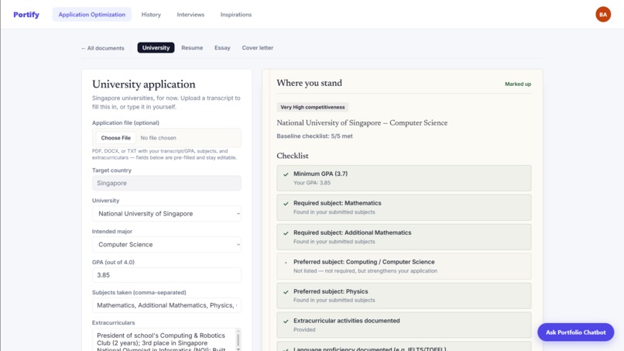Go back to All documents
This screenshot has width=624, height=351.
tap(103, 48)
